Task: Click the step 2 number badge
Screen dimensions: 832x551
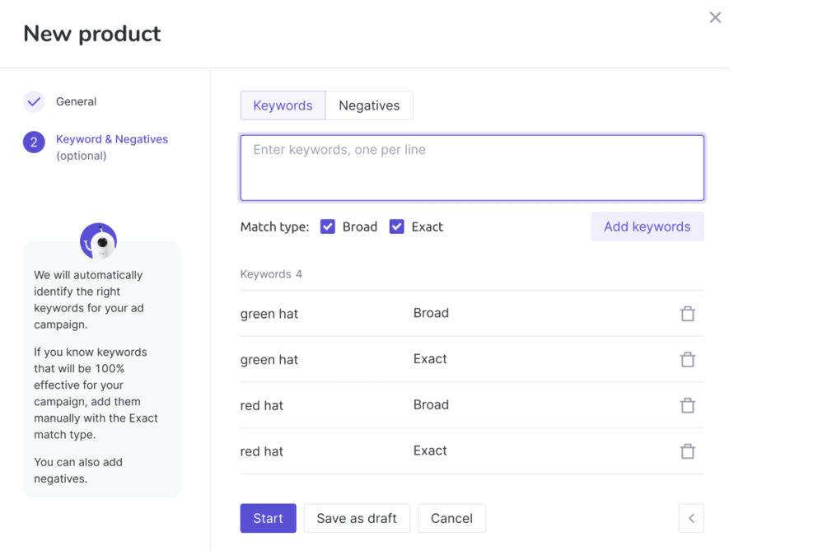Action: click(34, 142)
